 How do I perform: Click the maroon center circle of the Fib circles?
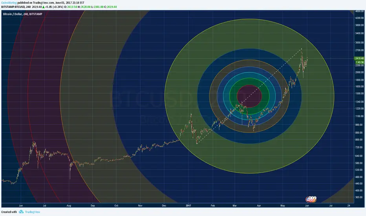[249, 96]
